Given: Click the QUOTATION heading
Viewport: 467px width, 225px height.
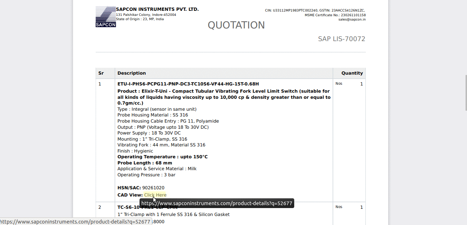Looking at the screenshot, I should [236, 25].
